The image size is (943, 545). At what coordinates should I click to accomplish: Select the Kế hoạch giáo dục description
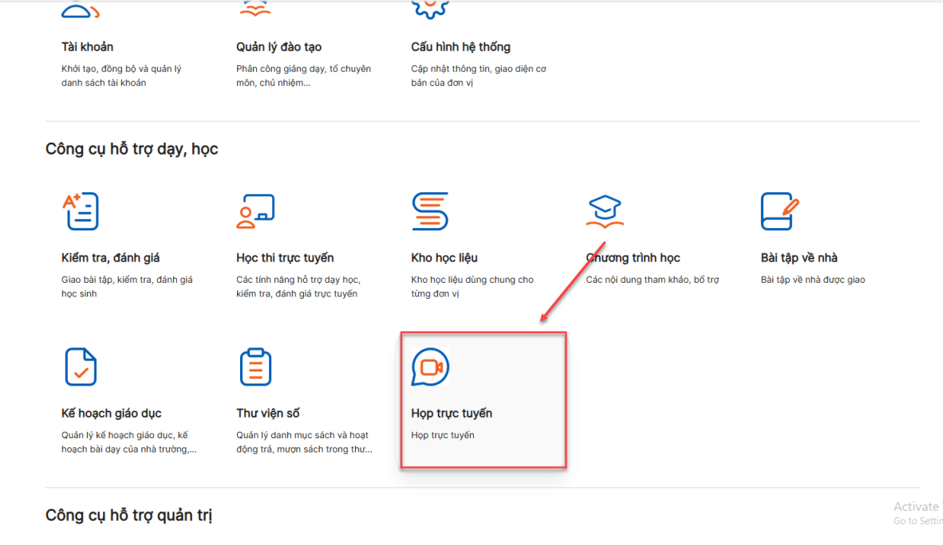pyautogui.click(x=128, y=442)
